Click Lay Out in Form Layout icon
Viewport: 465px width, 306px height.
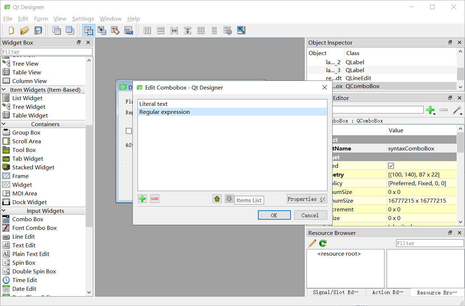pos(214,30)
